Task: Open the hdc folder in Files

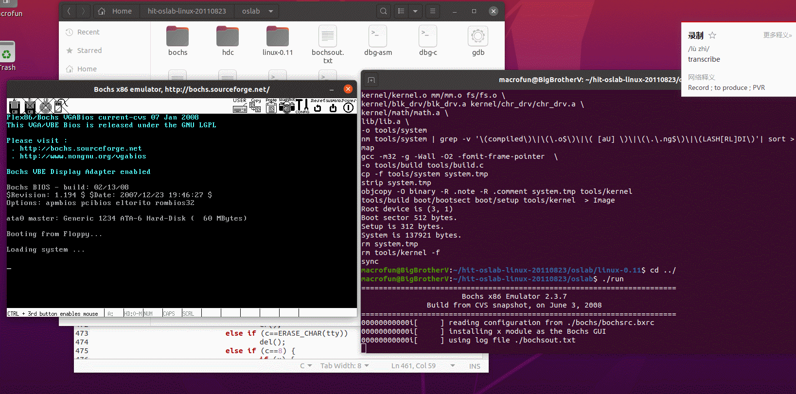Action: (228, 41)
